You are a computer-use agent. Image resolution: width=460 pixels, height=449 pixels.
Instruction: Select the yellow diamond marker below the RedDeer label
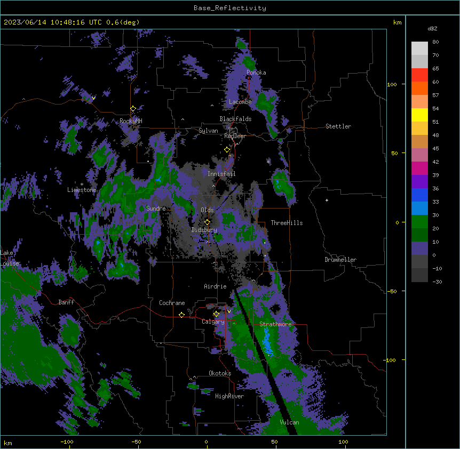[227, 150]
